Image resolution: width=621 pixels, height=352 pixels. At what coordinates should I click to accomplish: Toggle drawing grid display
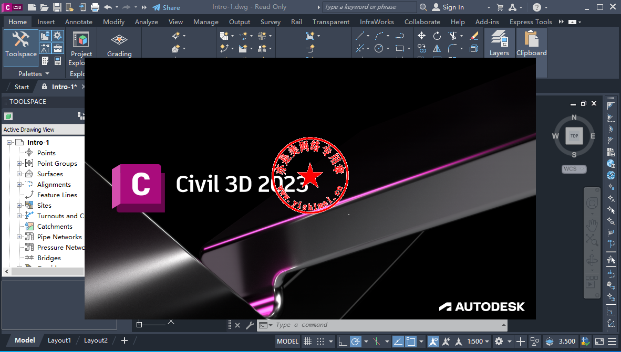click(x=307, y=341)
